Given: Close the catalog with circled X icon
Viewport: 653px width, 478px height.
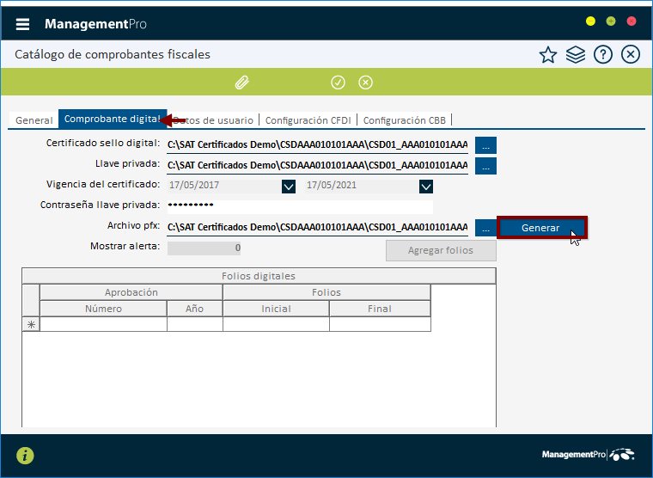Looking at the screenshot, I should tap(631, 55).
